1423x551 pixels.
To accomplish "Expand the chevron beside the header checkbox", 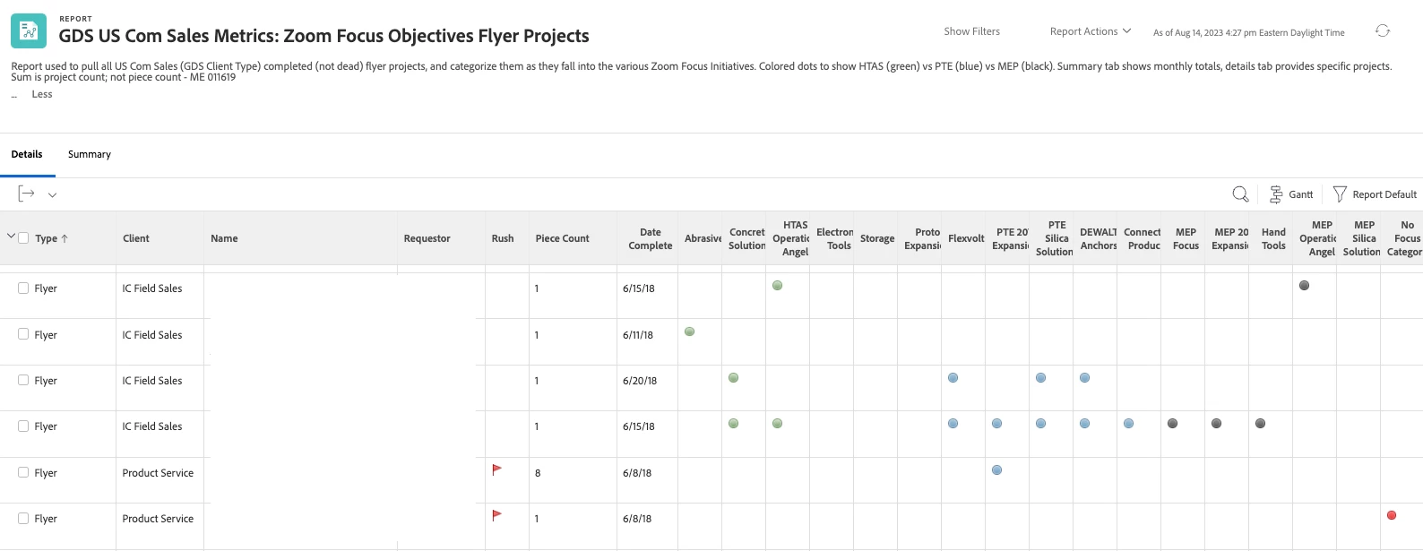I will tap(11, 237).
